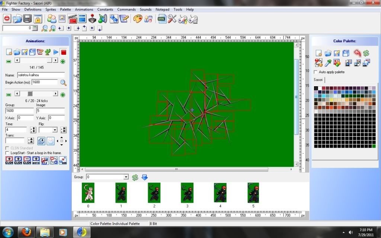The image size is (381, 238).
Task: Click the red undo arrow in palette panel
Action: [357, 53]
